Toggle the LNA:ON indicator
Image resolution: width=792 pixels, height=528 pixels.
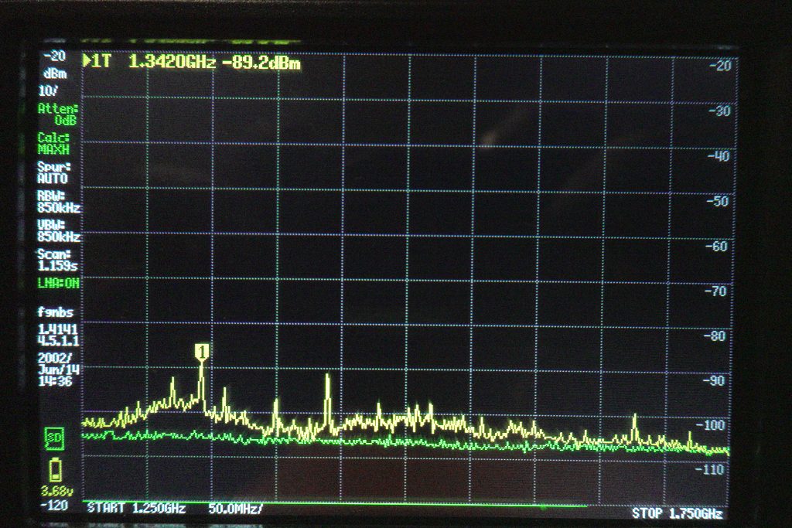point(59,283)
